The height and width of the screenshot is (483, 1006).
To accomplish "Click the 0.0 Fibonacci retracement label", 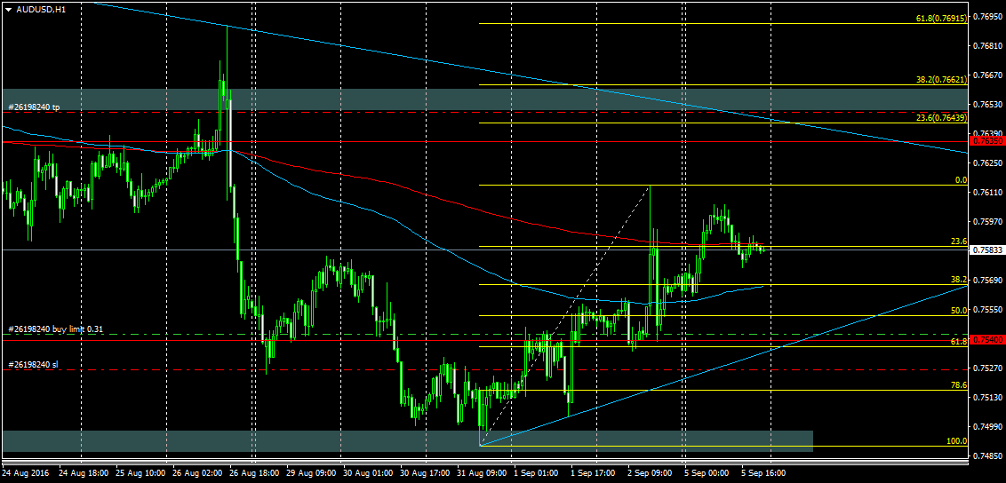I will [961, 180].
